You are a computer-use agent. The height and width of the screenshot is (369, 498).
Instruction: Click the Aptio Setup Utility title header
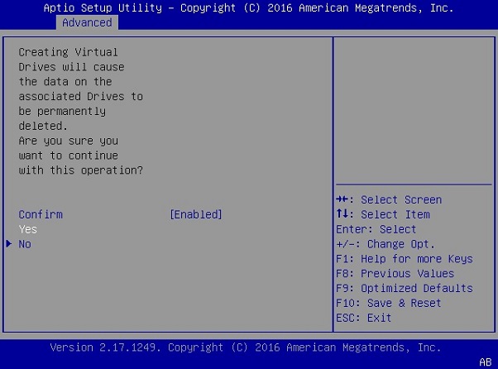248,7
